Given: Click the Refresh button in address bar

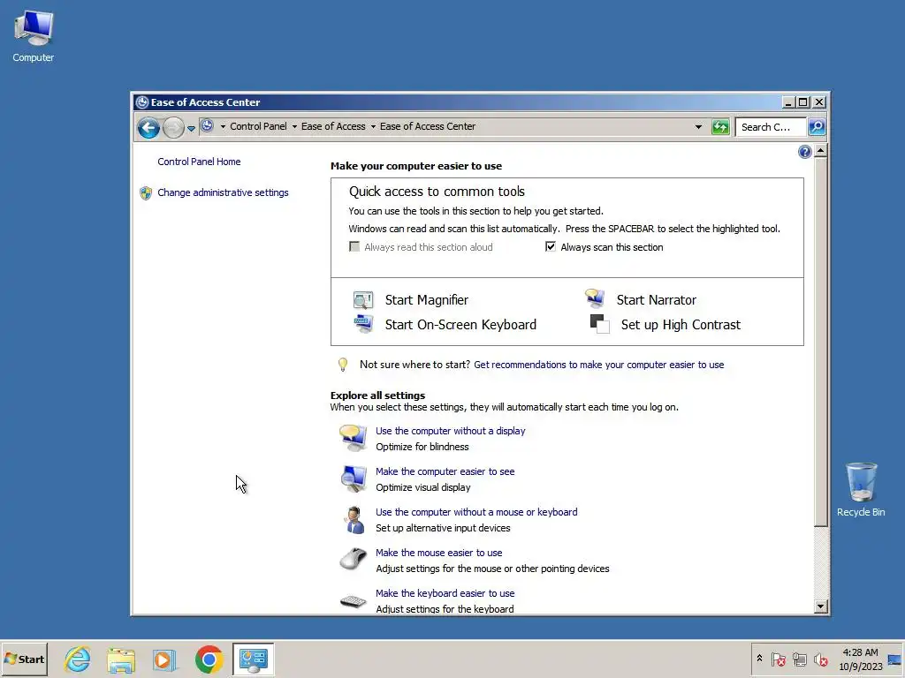Looking at the screenshot, I should click(x=720, y=127).
